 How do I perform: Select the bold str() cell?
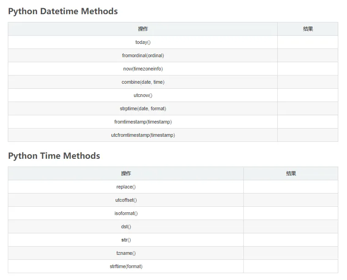(126, 240)
